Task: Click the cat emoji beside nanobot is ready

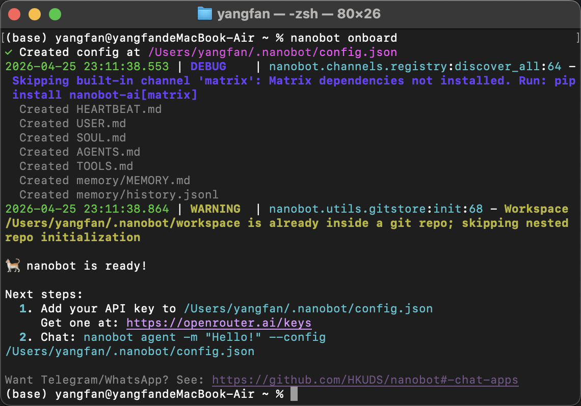Action: click(13, 266)
